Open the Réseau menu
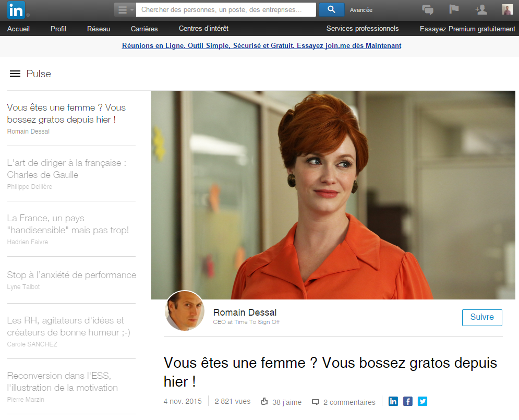Viewport: 519px width, 420px height. 99,29
